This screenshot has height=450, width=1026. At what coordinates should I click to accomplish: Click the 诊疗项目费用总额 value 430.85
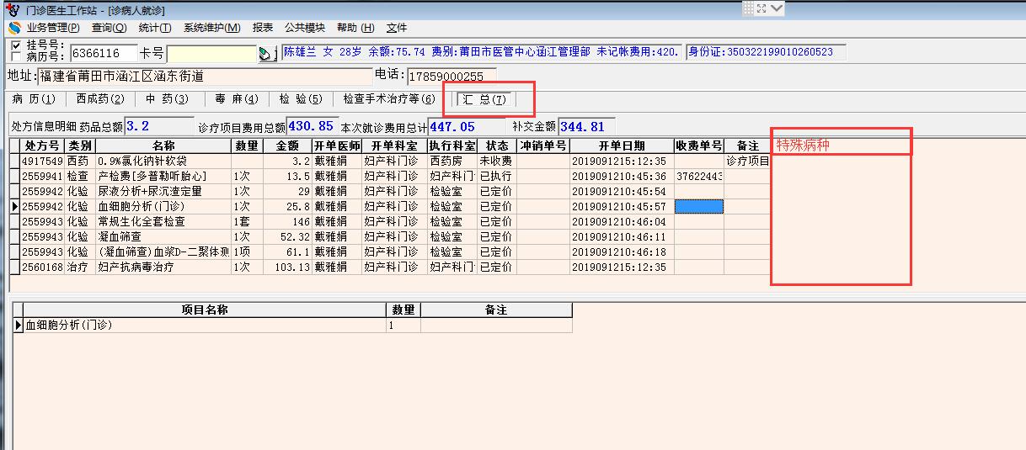pos(313,126)
